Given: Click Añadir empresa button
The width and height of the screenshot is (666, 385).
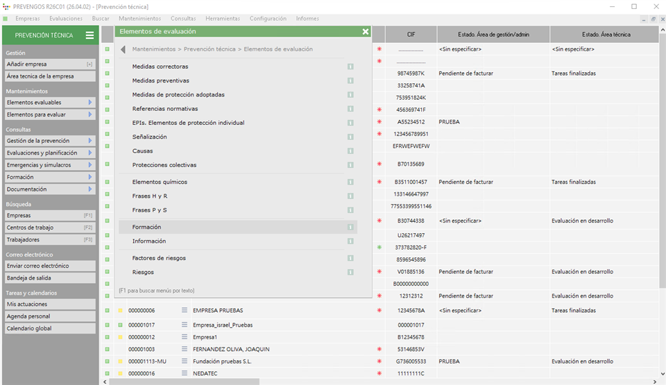Looking at the screenshot, I should [x=49, y=65].
